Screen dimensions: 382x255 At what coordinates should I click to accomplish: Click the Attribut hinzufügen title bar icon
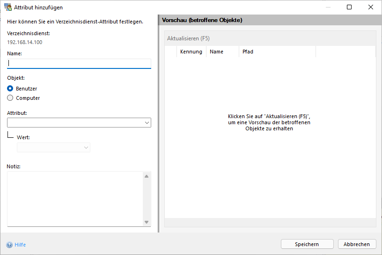[x=8, y=7]
